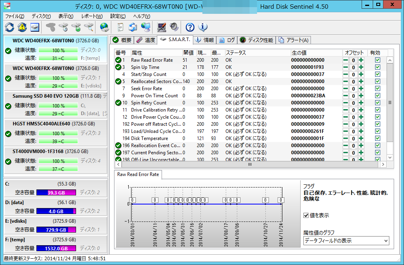The width and height of the screenshot is (404, 265).
Task: Uncheck the enabled box for Raw Read Error Rate
Action: tap(377, 60)
